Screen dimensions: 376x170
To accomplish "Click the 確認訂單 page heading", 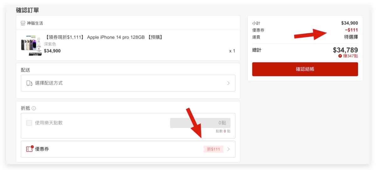I will pyautogui.click(x=27, y=10).
